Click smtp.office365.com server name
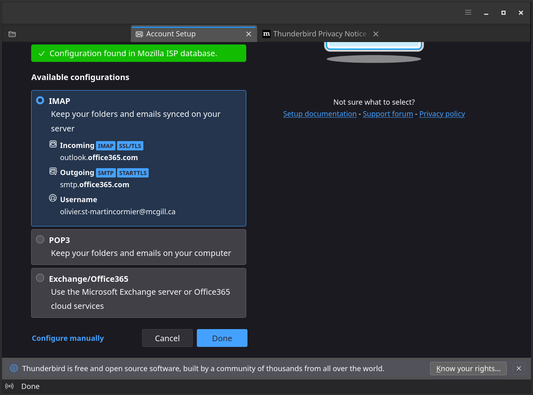The image size is (533, 395). 95,184
